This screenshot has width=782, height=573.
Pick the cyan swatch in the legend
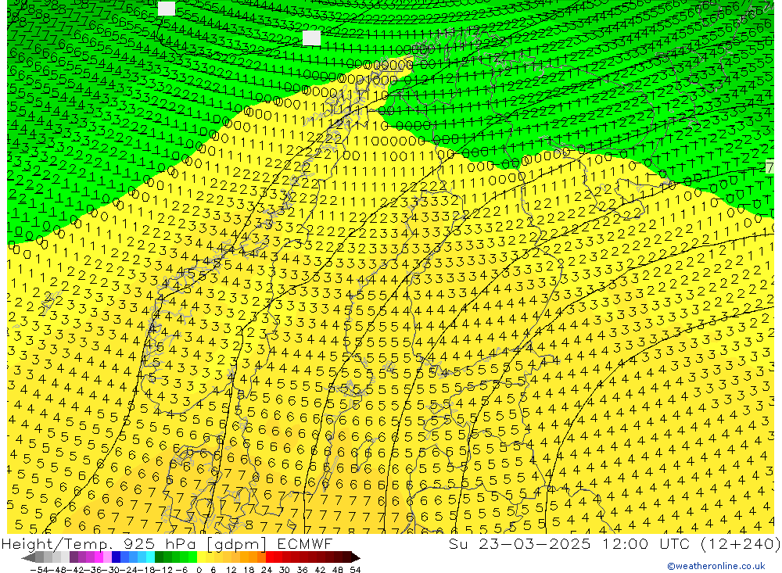(150, 557)
